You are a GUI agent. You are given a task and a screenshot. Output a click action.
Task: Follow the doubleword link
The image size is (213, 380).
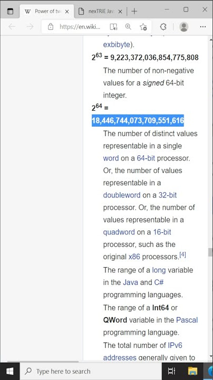[x=121, y=195]
